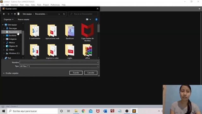Open Sublime Text tab list dropdown arrow

click(199, 9)
